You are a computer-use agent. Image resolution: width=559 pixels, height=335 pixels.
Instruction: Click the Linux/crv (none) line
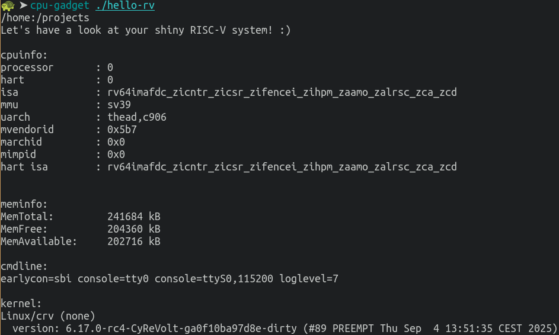48,316
